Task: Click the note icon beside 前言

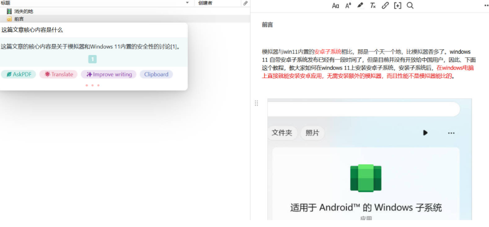Action: 9,19
